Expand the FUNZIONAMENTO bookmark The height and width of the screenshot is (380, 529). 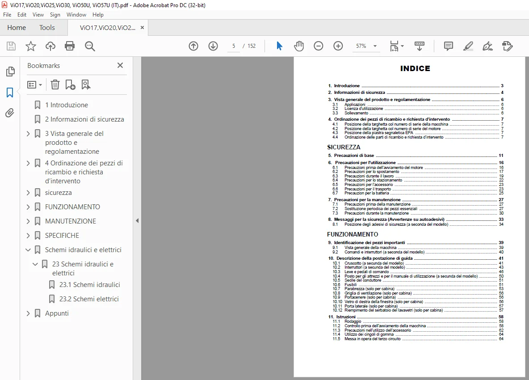28,207
